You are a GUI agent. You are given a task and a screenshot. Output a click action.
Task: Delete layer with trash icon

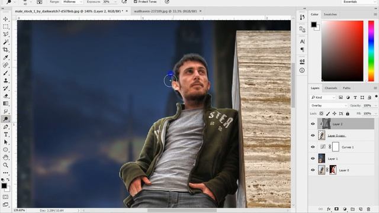[x=368, y=209]
